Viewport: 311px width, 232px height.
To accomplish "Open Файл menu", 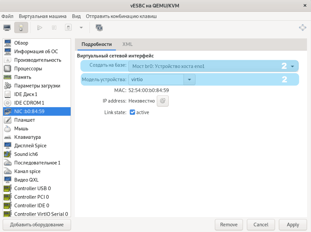I will pos(7,16).
